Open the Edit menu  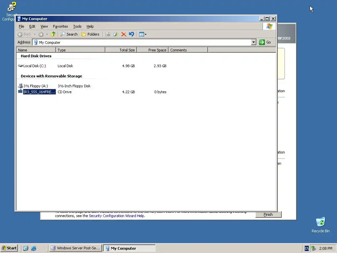[32, 26]
